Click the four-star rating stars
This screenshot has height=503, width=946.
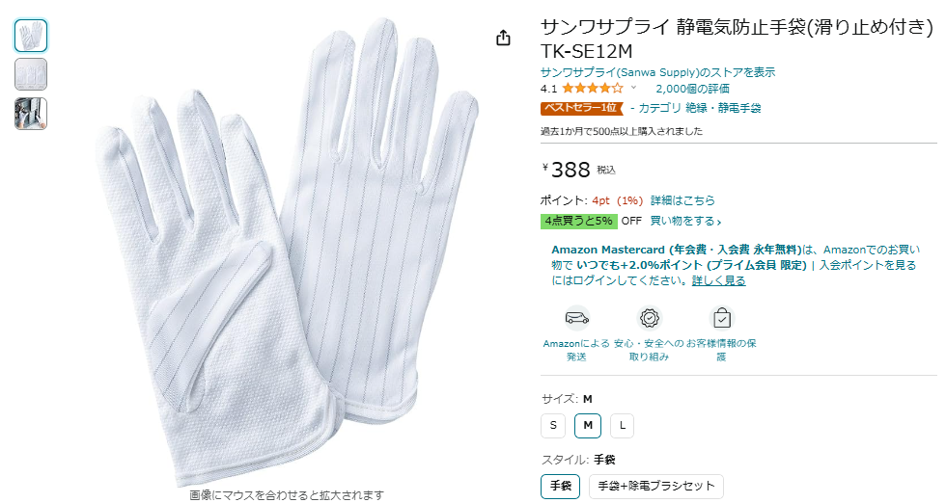(x=593, y=89)
